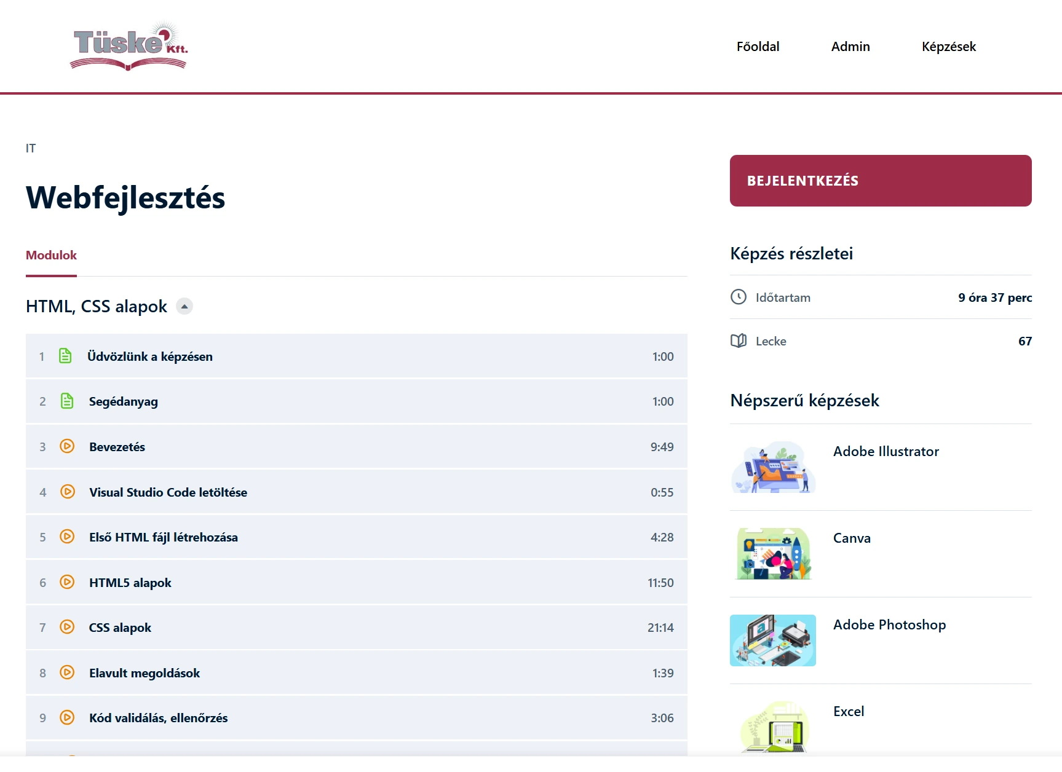Click the Adobe Photoshop course thumbnail
The height and width of the screenshot is (772, 1062).
[x=773, y=640]
